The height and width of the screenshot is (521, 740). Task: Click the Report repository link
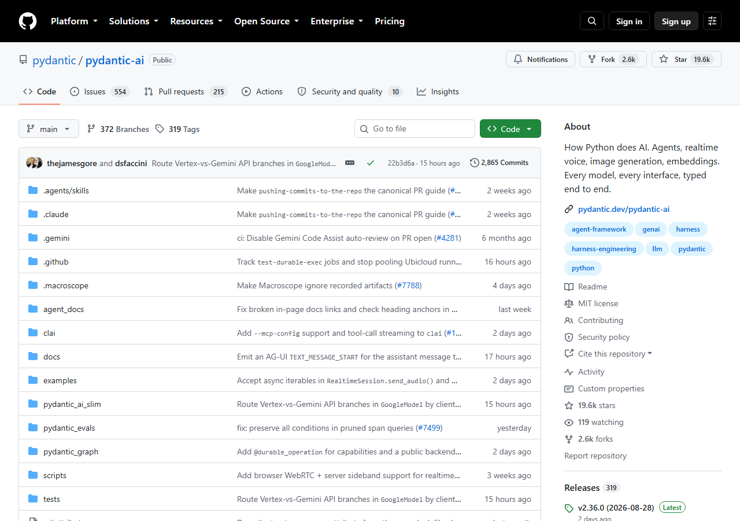coord(595,456)
